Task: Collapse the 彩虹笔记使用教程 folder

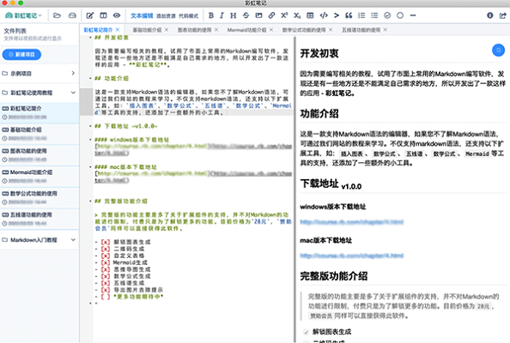Action: pyautogui.click(x=73, y=93)
